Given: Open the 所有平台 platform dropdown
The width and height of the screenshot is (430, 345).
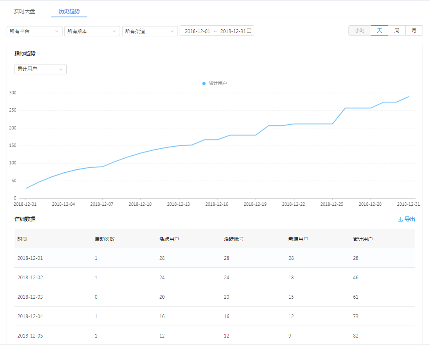Looking at the screenshot, I should [34, 31].
